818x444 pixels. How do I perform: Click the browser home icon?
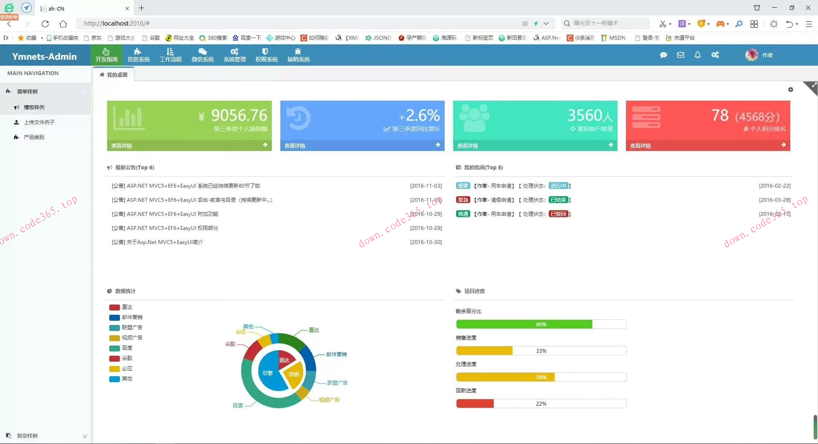[x=63, y=23]
